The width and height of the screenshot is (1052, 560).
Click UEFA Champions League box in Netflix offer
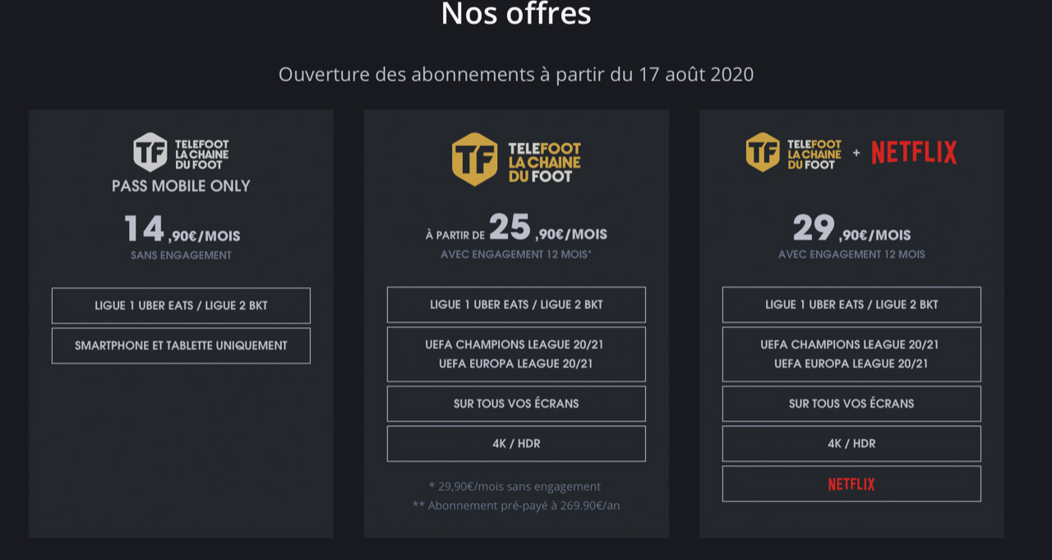(851, 354)
